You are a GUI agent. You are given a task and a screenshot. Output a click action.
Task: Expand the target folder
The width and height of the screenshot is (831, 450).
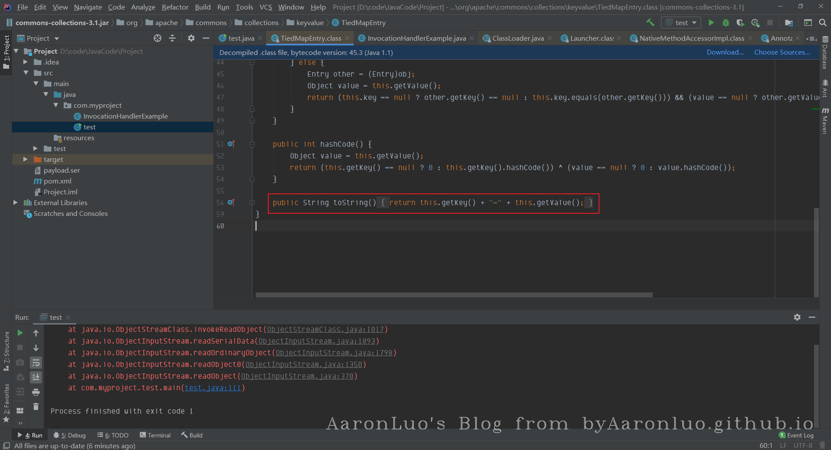26,159
